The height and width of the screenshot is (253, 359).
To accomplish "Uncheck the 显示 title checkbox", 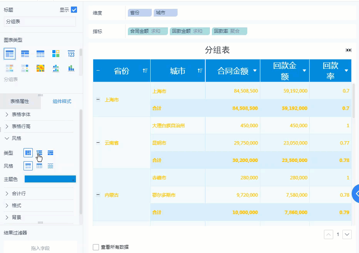I will pos(74,10).
